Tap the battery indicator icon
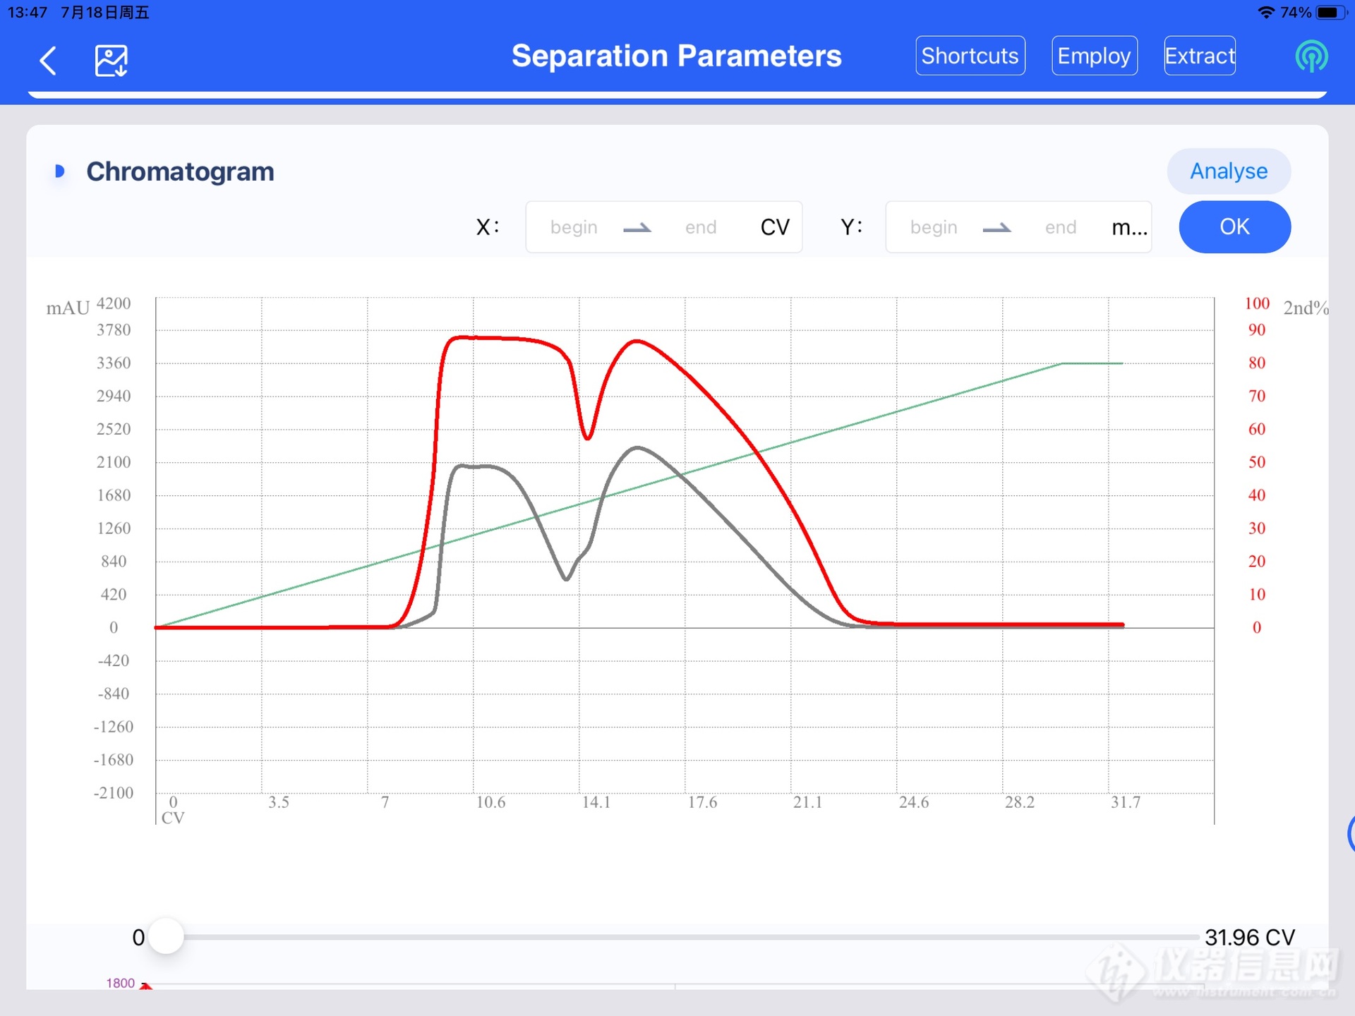Image resolution: width=1355 pixels, height=1016 pixels. pos(1331,13)
